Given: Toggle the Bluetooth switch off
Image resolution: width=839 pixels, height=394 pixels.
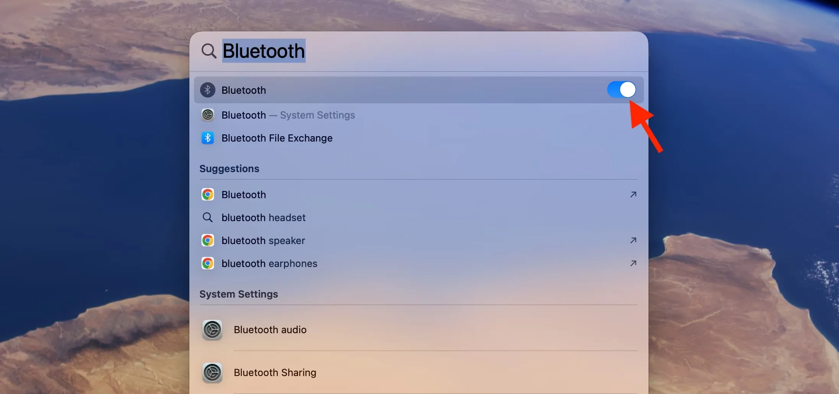Looking at the screenshot, I should [x=621, y=90].
